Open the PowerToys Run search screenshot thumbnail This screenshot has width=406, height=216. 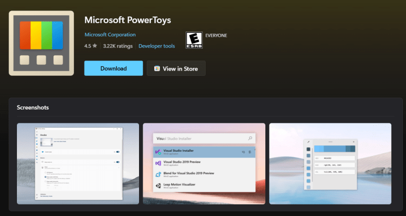tap(204, 164)
